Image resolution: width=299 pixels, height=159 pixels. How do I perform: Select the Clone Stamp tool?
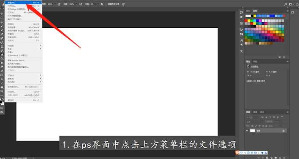[2, 47]
